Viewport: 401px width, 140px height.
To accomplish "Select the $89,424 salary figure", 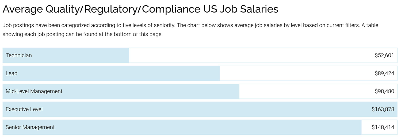I will 384,73.
